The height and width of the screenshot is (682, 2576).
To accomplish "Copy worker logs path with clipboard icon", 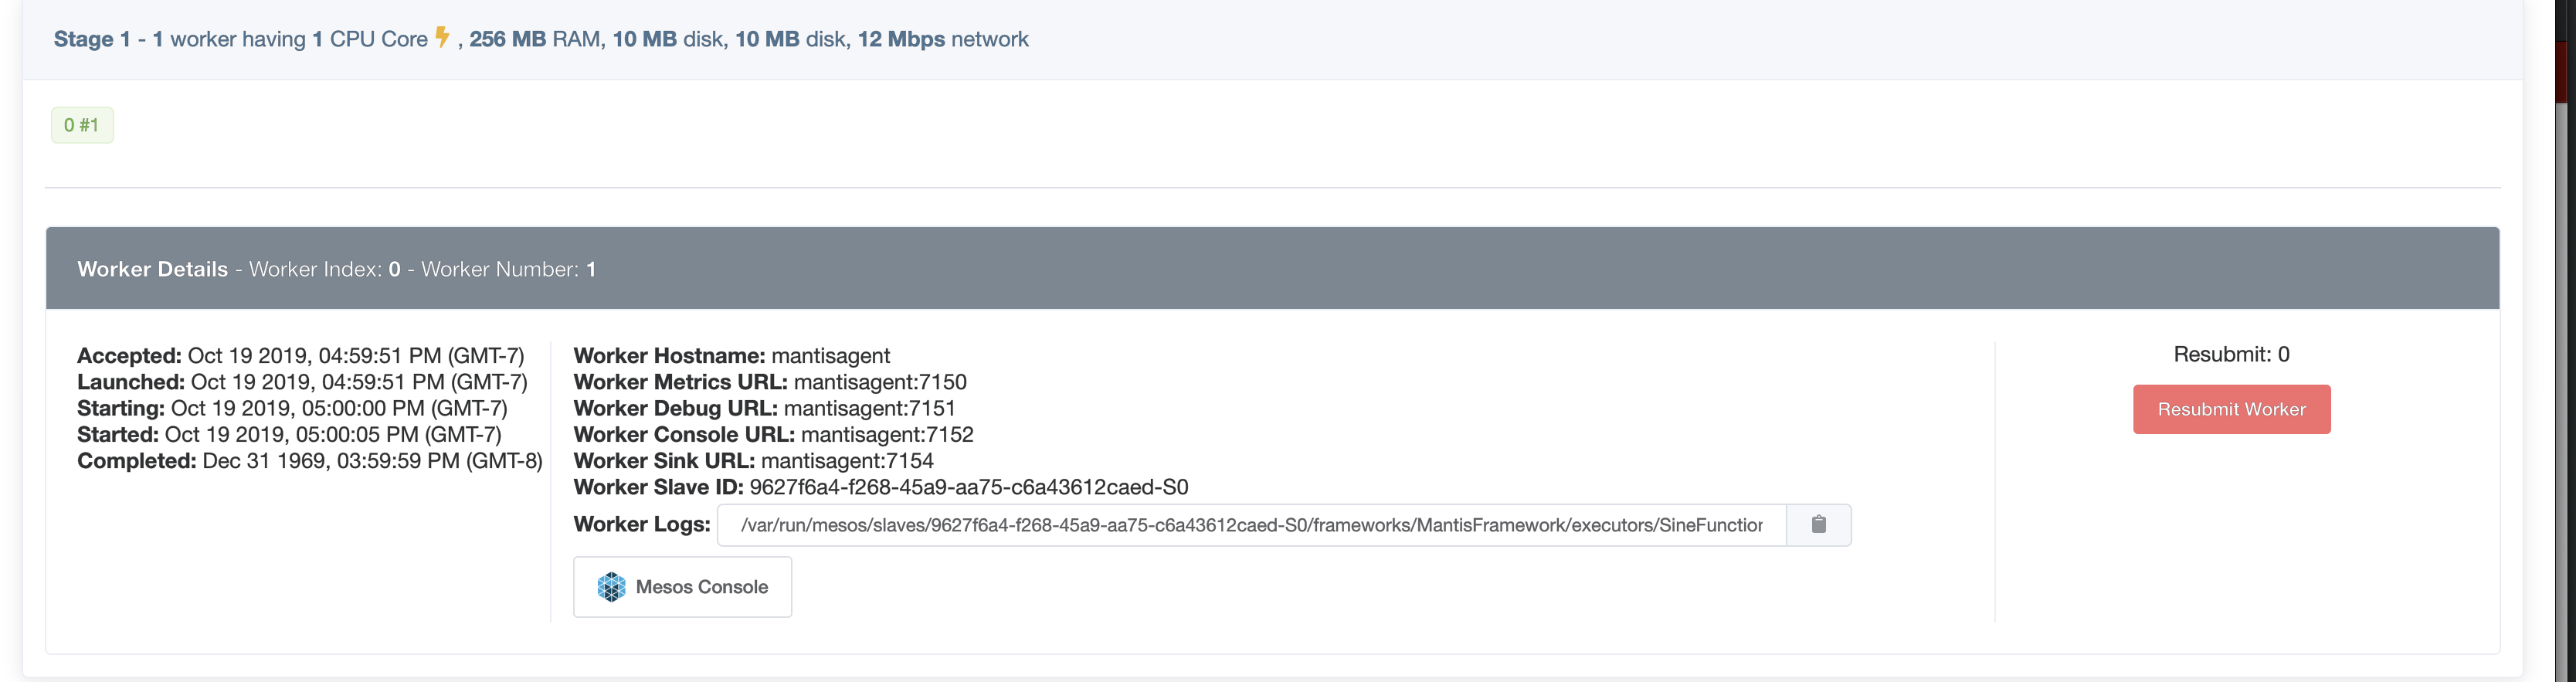I will click(1818, 525).
